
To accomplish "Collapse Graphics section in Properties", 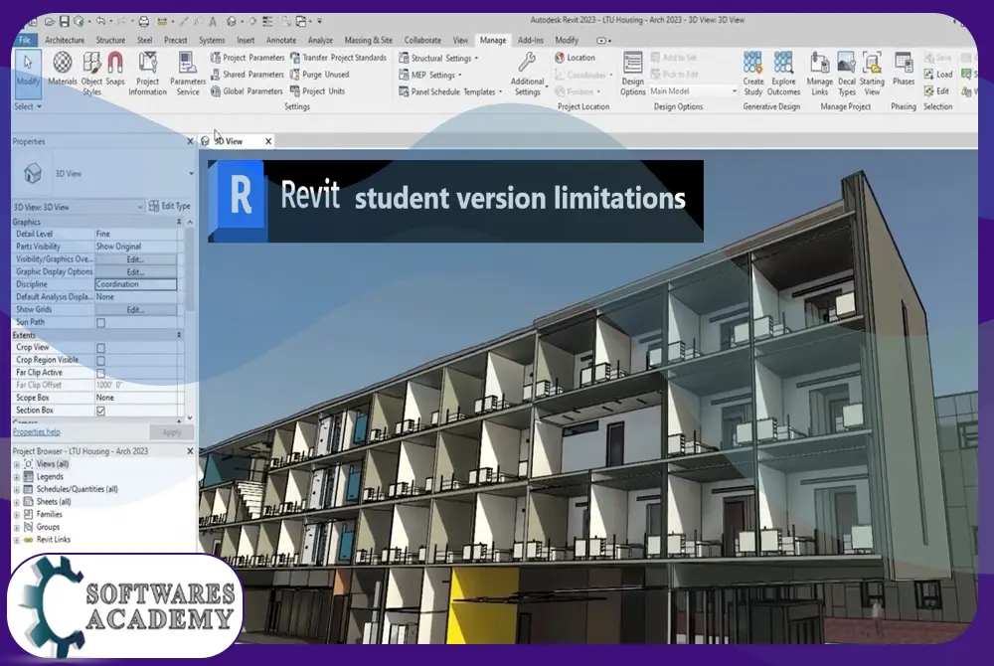I will (179, 222).
